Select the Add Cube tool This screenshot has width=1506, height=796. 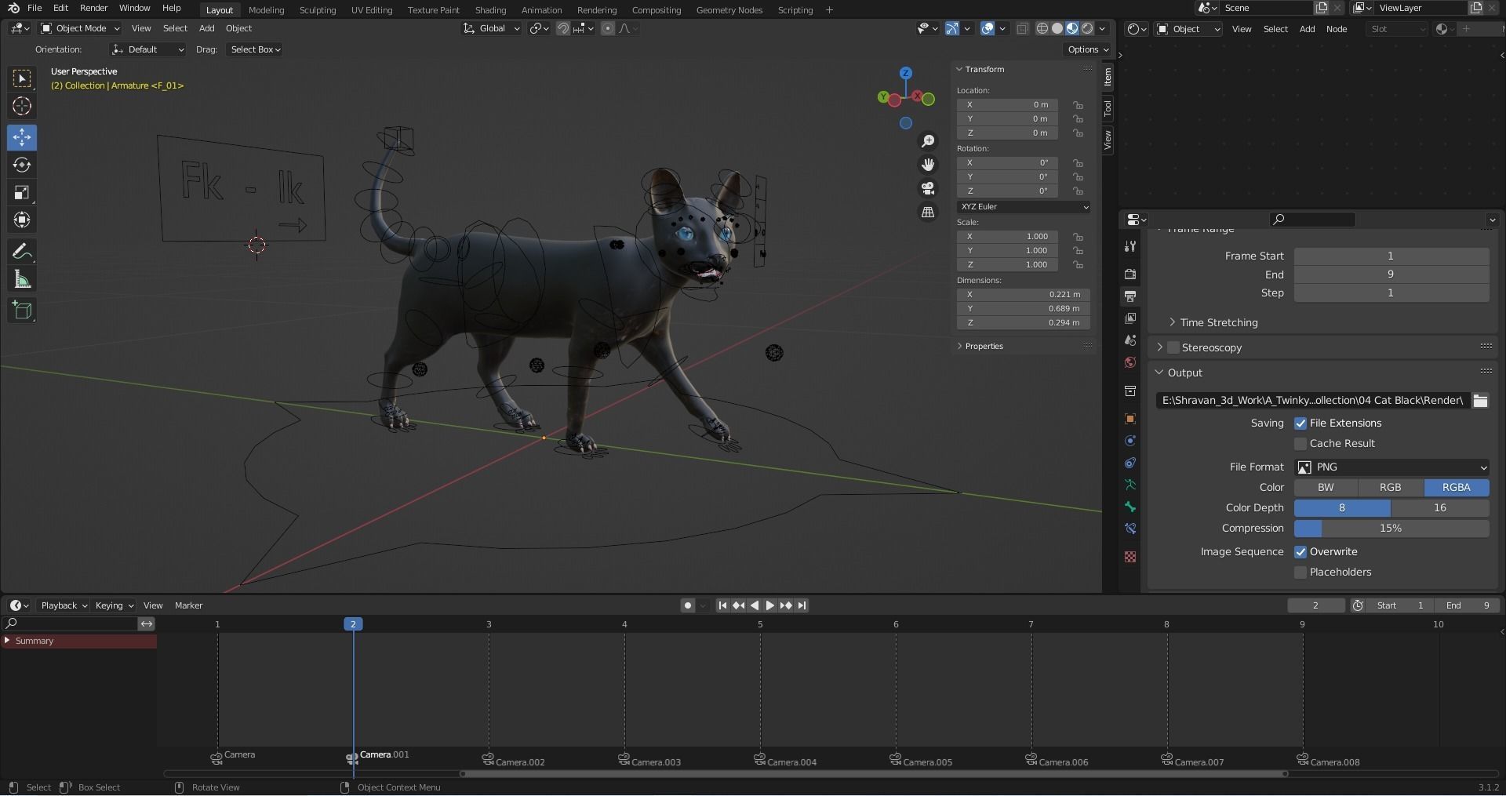[x=22, y=311]
